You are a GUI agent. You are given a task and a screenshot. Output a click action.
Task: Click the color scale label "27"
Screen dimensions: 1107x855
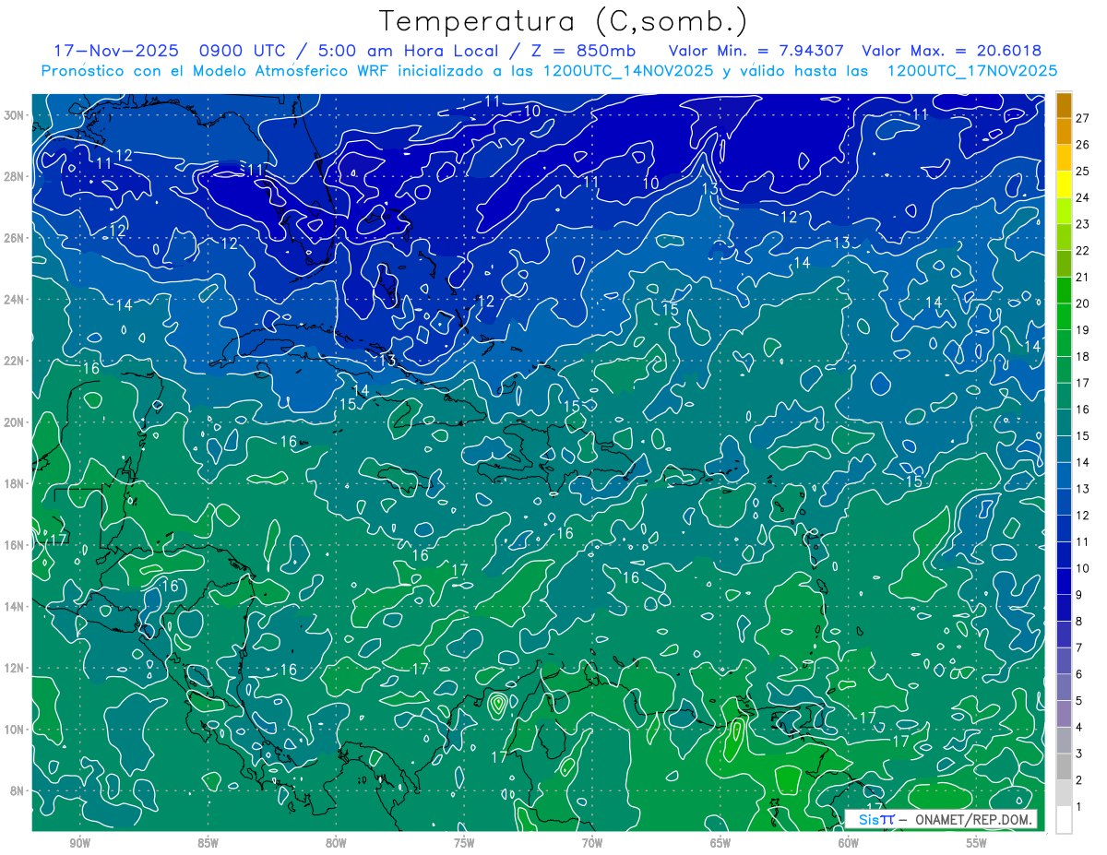tap(1083, 117)
